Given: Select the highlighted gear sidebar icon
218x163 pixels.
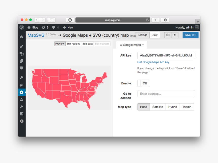Looking at the screenshot, I should click(x=22, y=92).
